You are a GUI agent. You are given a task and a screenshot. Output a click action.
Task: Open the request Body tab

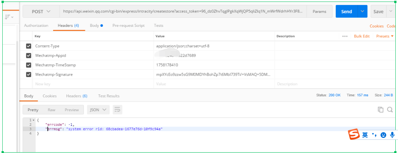(x=96, y=26)
